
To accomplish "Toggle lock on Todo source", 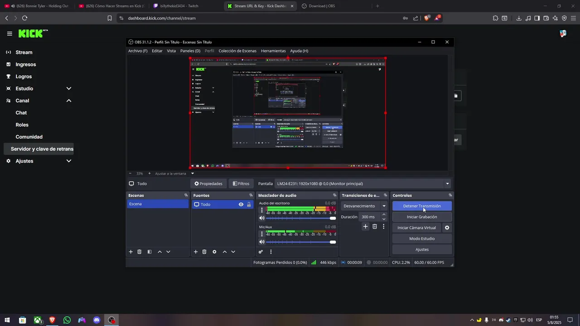I will point(249,205).
